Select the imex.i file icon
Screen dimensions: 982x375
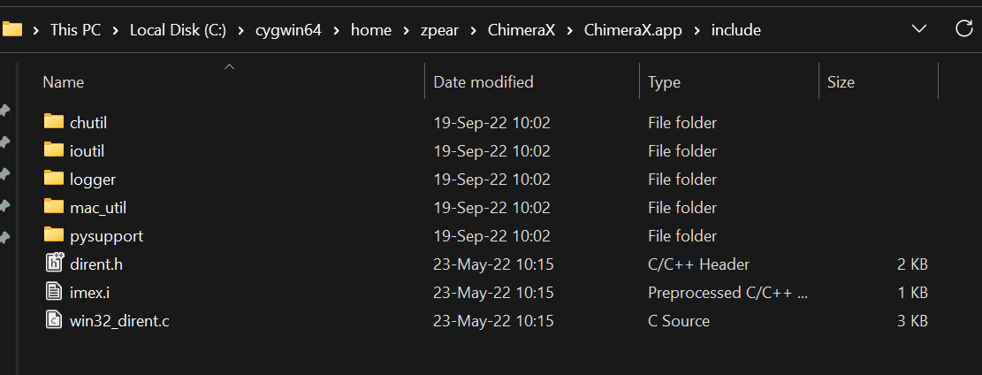click(x=55, y=292)
